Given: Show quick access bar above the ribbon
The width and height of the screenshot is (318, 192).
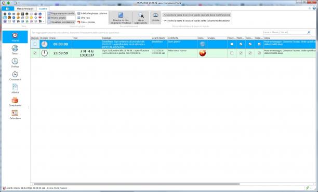Looking at the screenshot, I should (x=197, y=15).
